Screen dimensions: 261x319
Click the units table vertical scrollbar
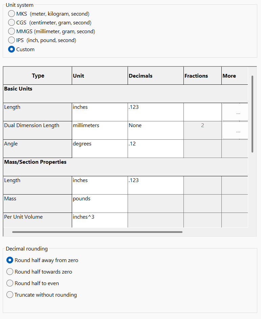pyautogui.click(x=252, y=114)
